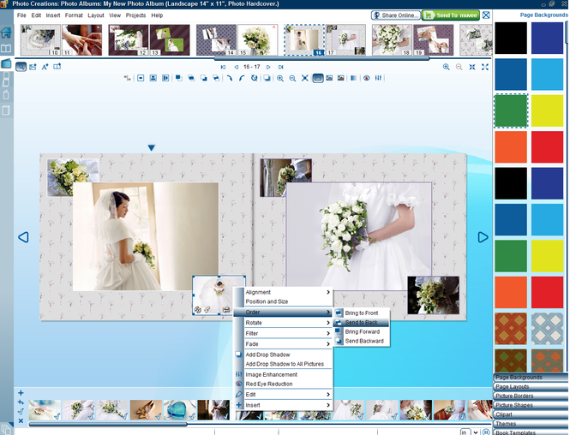The height and width of the screenshot is (435, 570).
Task: Click large right arrow beside album page
Action: (x=483, y=237)
